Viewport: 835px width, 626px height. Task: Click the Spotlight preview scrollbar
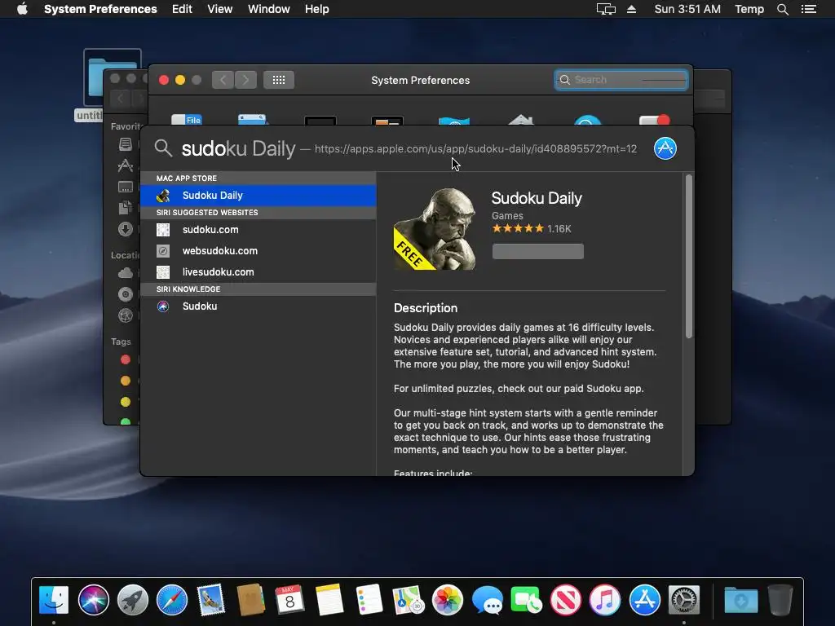pos(688,257)
